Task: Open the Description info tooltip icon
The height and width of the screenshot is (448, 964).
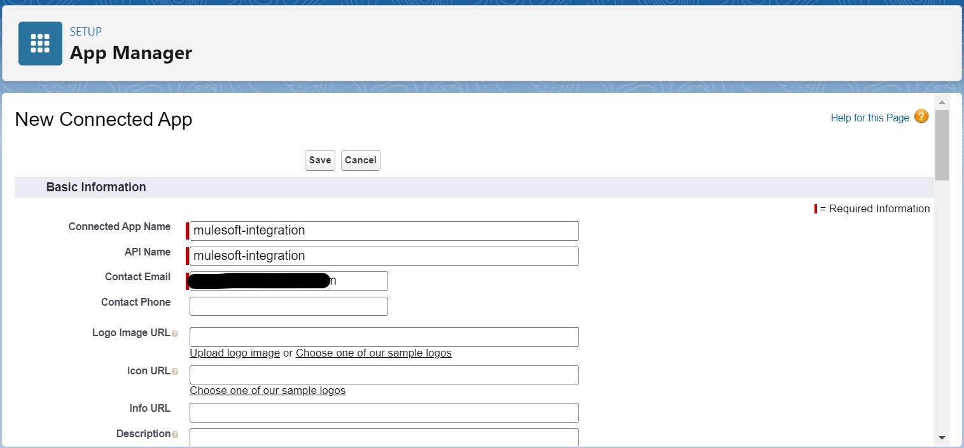Action: click(175, 435)
